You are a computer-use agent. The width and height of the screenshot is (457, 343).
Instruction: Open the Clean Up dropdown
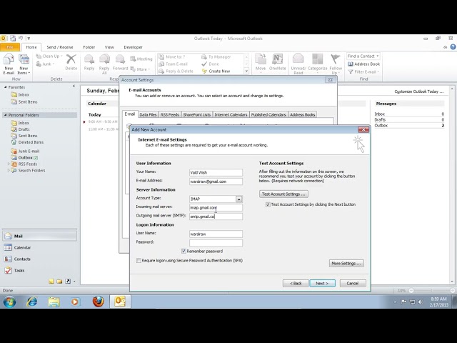tap(49, 56)
